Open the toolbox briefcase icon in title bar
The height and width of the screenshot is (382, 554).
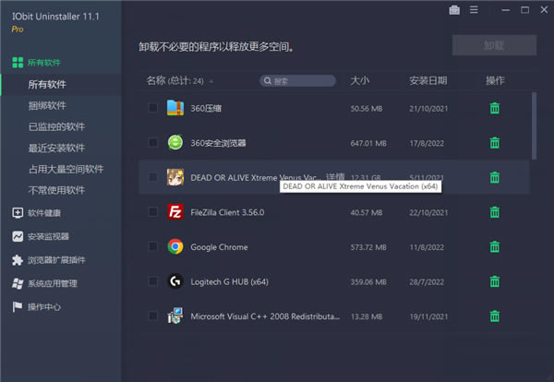pos(454,10)
